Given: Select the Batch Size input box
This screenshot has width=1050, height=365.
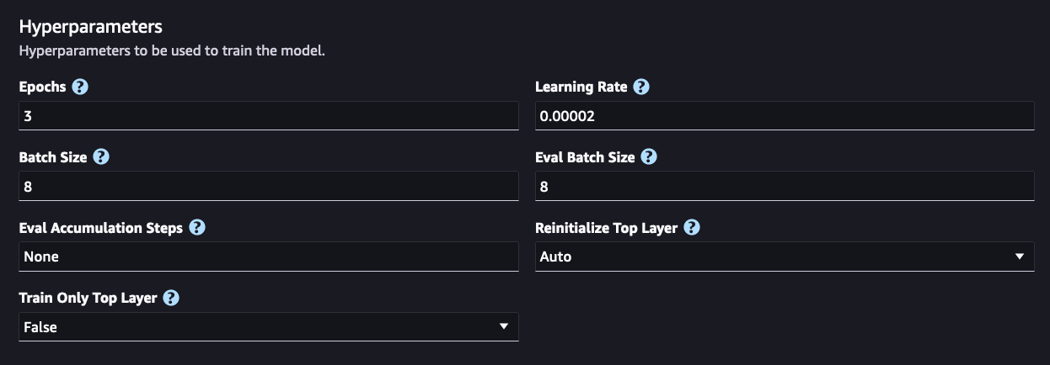Looking at the screenshot, I should (269, 187).
